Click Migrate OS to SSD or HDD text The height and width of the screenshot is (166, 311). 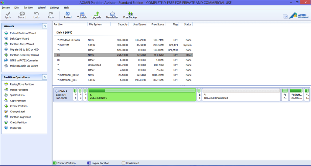coord(24,50)
